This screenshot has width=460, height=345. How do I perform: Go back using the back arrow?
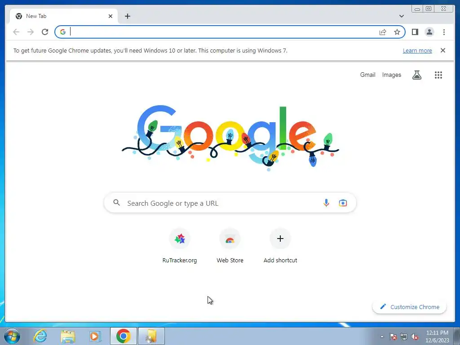[x=16, y=32]
